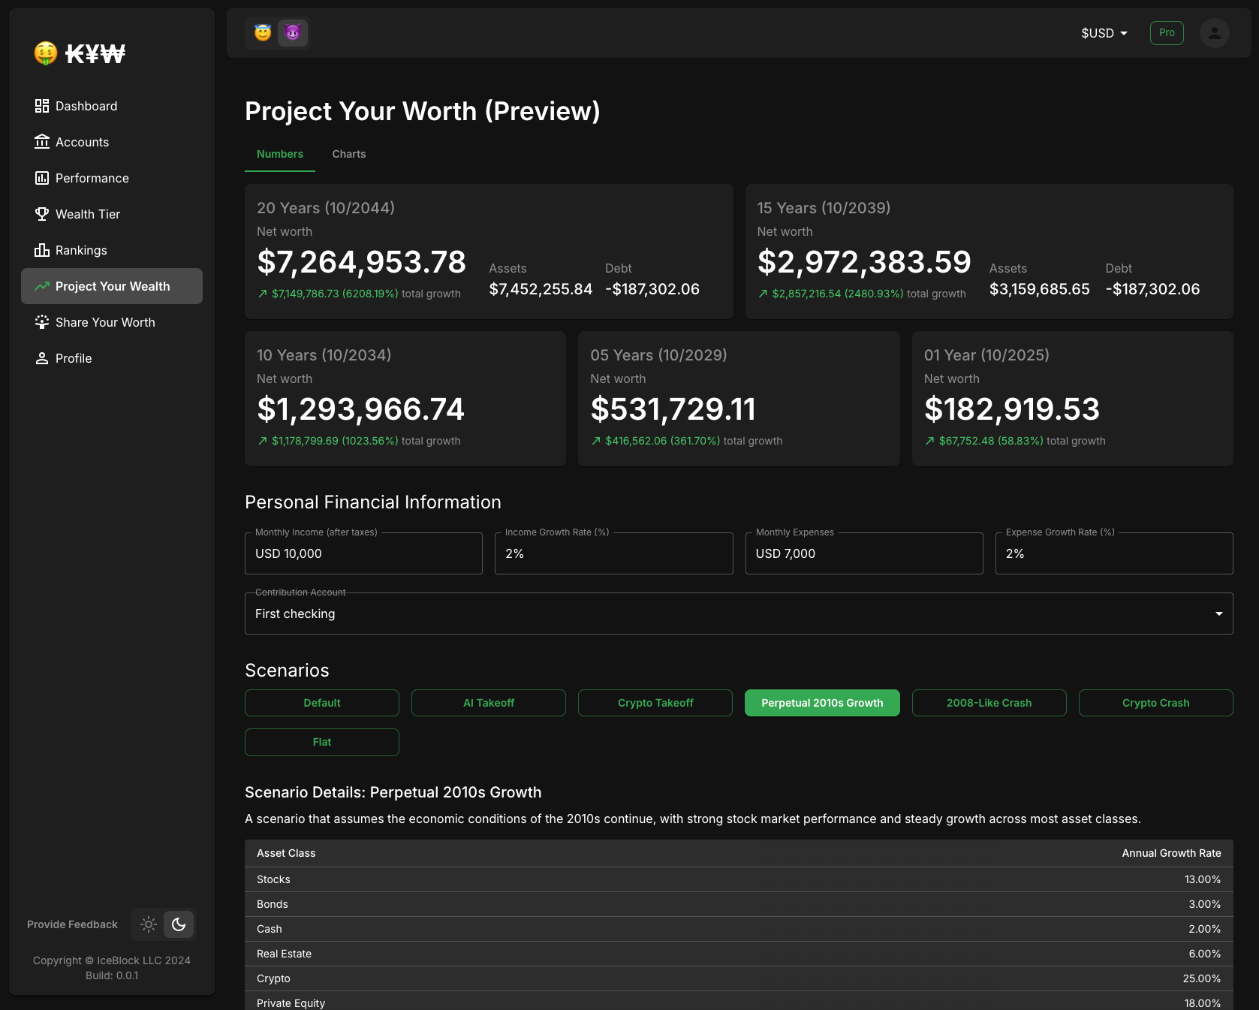Choose the 2008-Like Crash scenario
Viewport: 1259px width, 1010px height.
coord(989,703)
